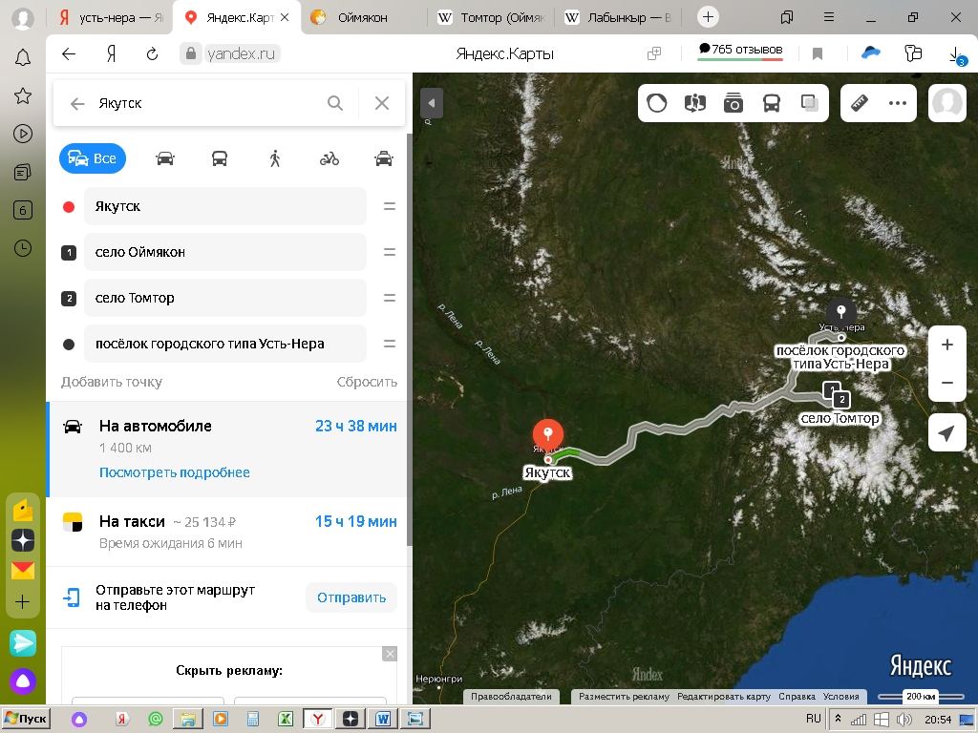Select taxi route mode icon

click(x=384, y=159)
